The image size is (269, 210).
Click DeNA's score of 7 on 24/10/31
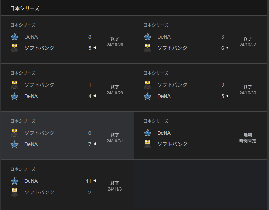click(90, 144)
